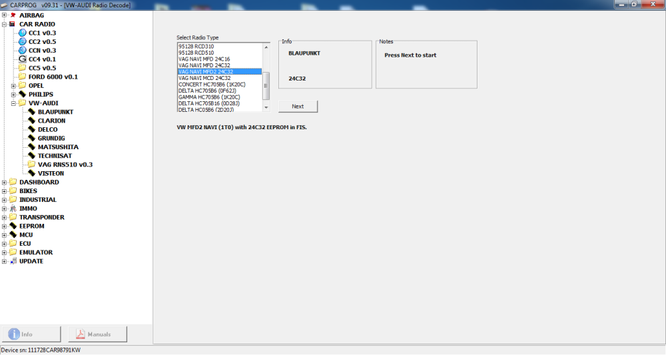This screenshot has height=355, width=666.
Task: Select the IMMO people icon
Action: coord(13,208)
